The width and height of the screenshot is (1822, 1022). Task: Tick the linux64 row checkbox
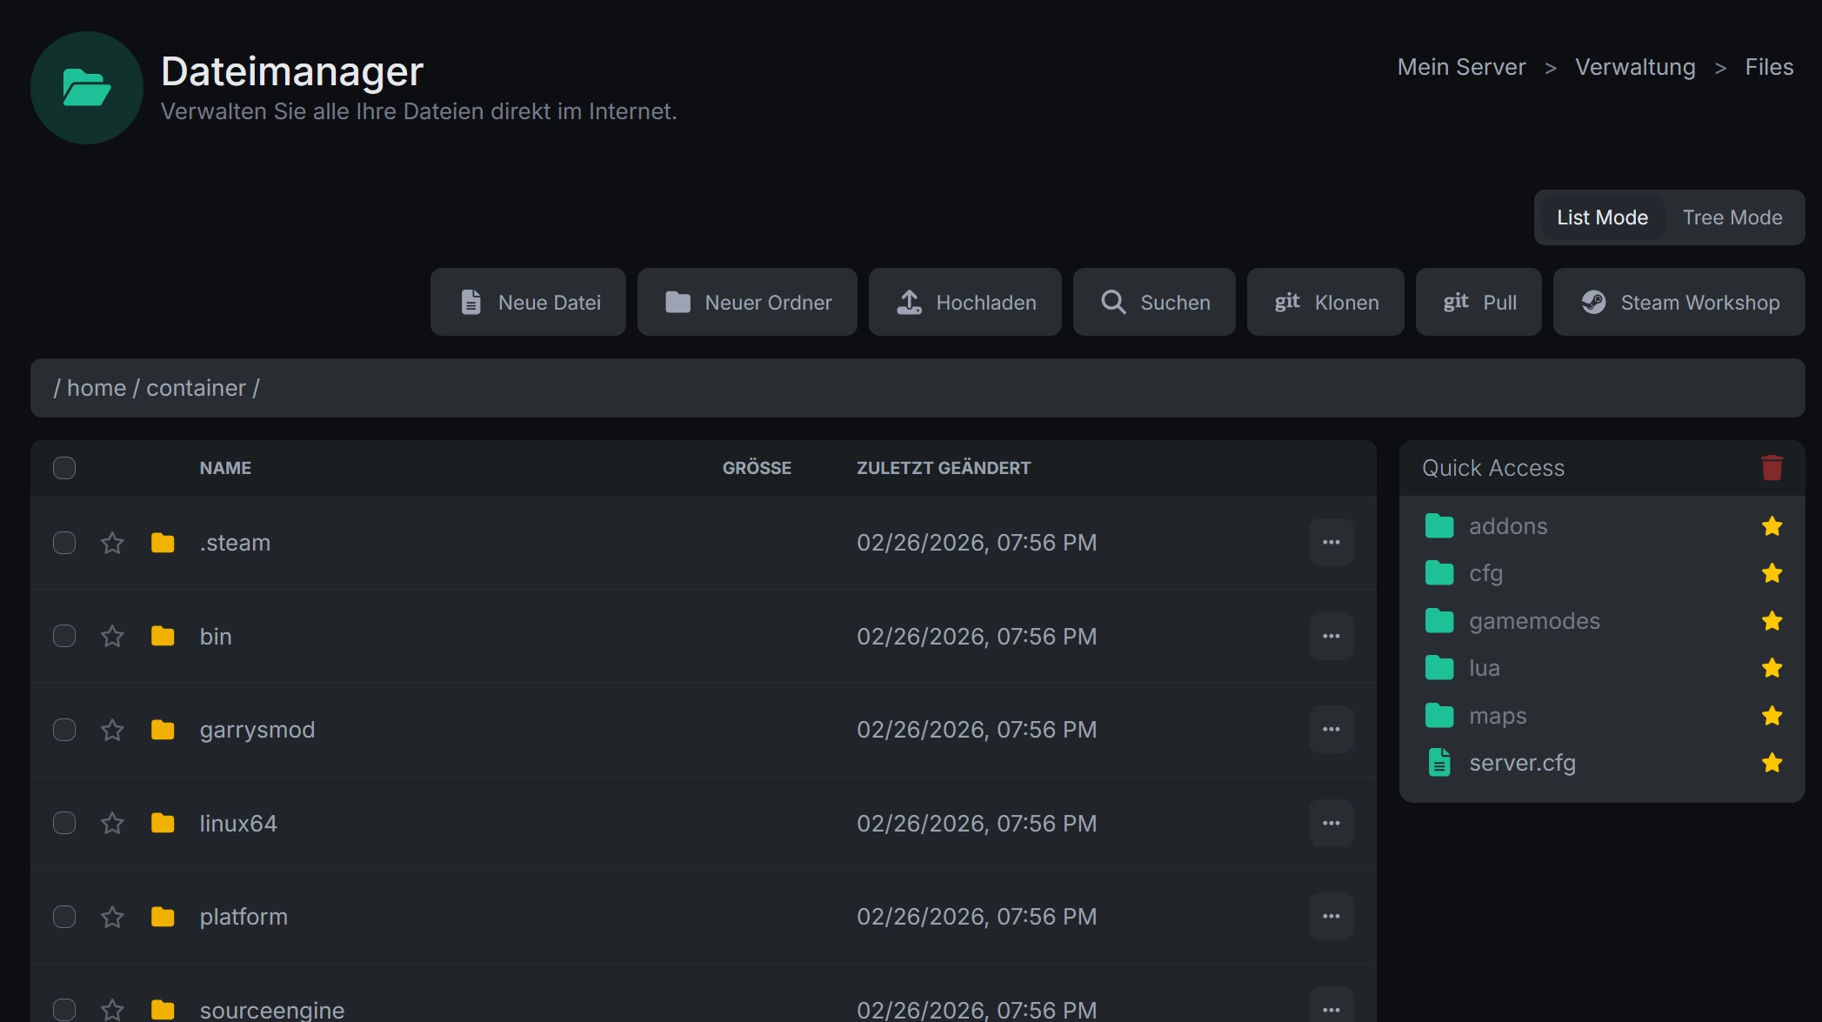point(64,823)
